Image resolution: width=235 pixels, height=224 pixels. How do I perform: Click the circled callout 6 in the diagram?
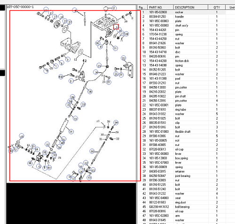62,63
